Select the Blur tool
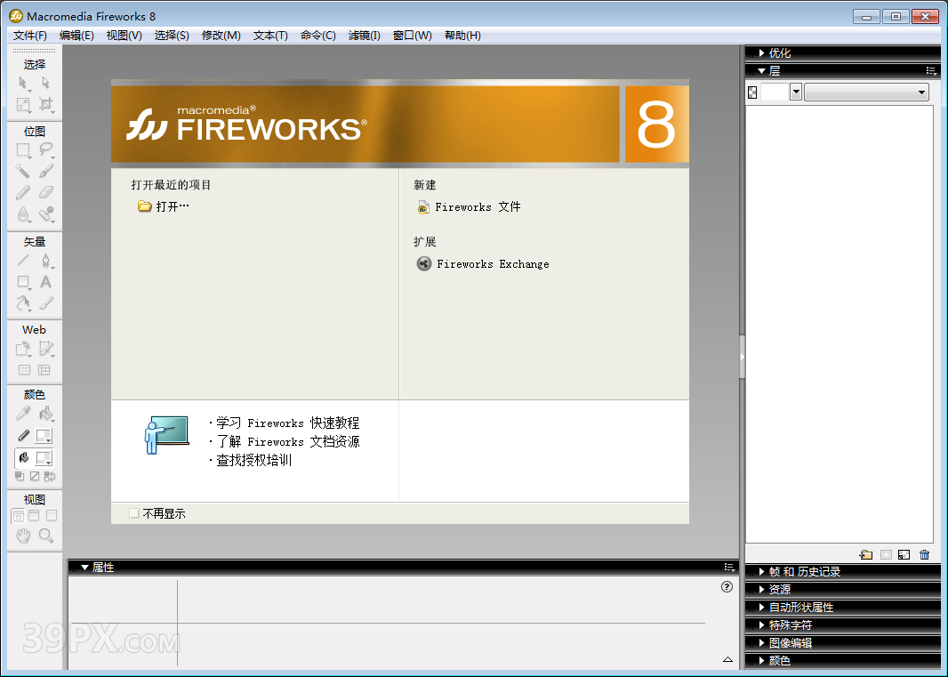948x677 pixels. [23, 214]
